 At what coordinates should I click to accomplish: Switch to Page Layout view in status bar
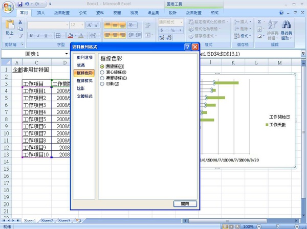pyautogui.click(x=231, y=226)
